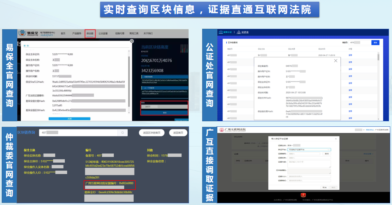392x205 pixels.
Task: Open 关于我们 in the 易保全 nav bar
Action: click(148, 33)
